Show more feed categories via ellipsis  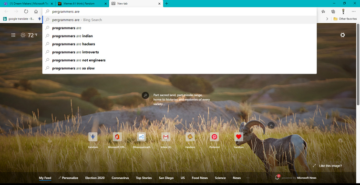[x=248, y=178]
